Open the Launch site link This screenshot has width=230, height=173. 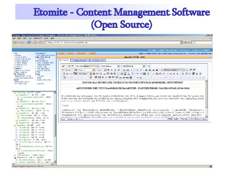tap(20, 57)
